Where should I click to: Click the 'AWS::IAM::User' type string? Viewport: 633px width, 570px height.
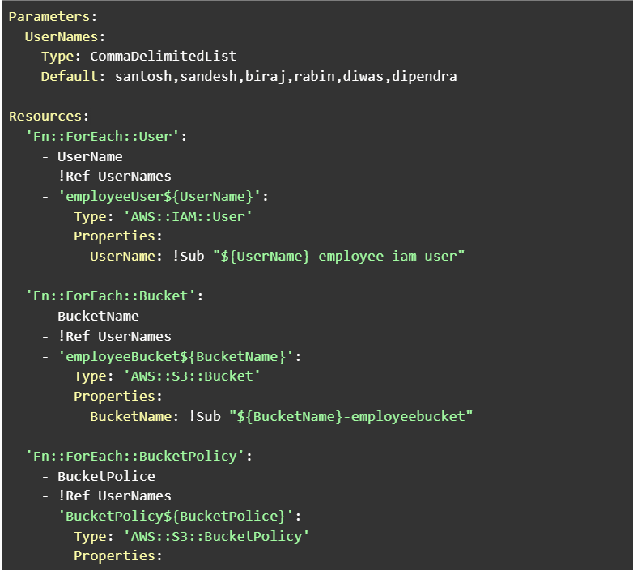(x=187, y=217)
